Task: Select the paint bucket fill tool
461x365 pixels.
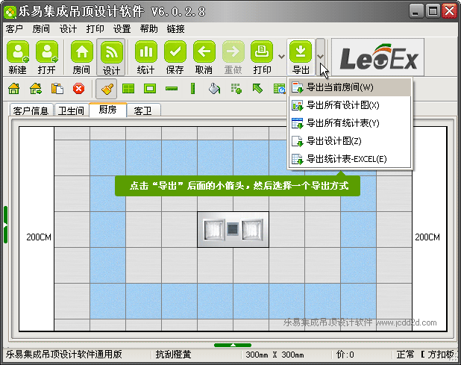Action: 214,89
